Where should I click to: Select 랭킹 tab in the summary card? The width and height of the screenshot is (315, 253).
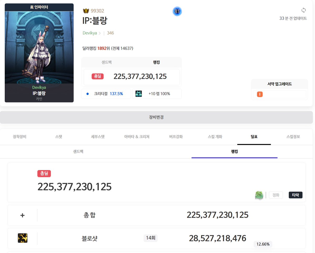tap(156, 62)
